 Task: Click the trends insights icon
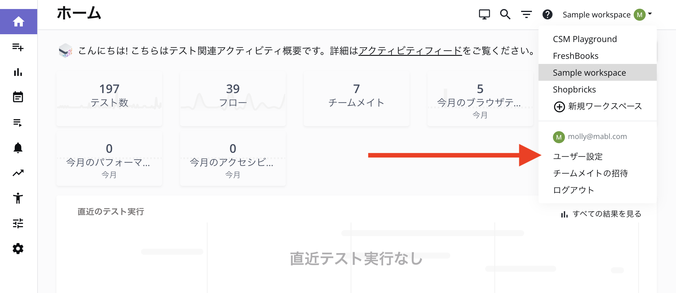pyautogui.click(x=19, y=173)
